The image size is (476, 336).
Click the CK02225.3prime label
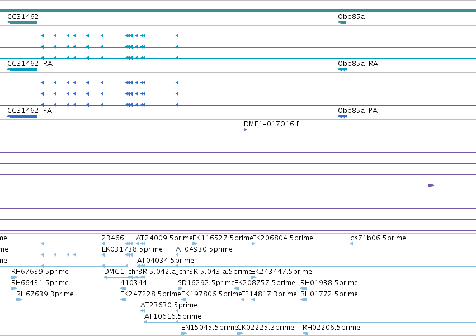point(266,328)
